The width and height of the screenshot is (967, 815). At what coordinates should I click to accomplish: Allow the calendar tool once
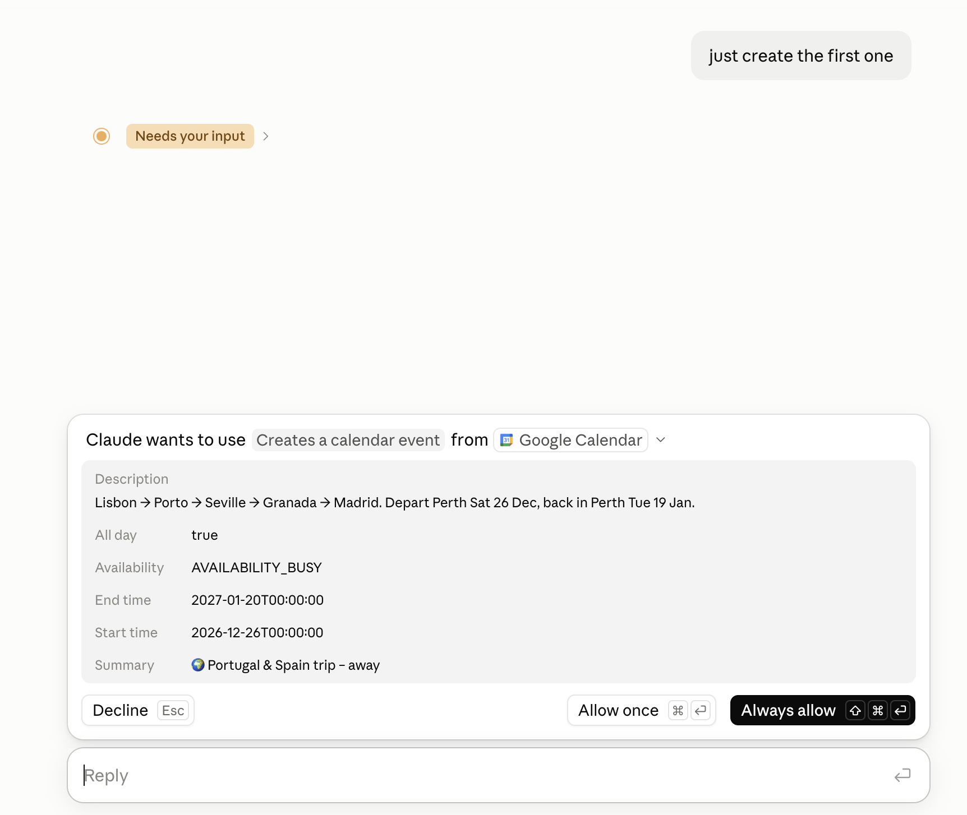point(641,710)
